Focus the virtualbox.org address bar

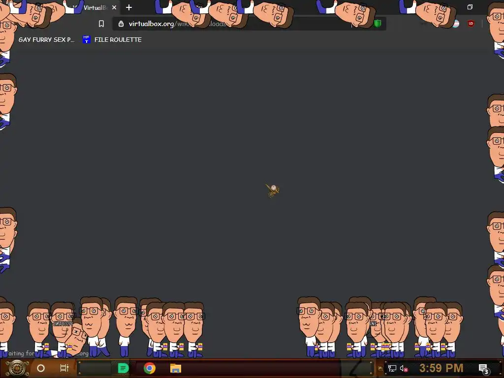pyautogui.click(x=249, y=24)
